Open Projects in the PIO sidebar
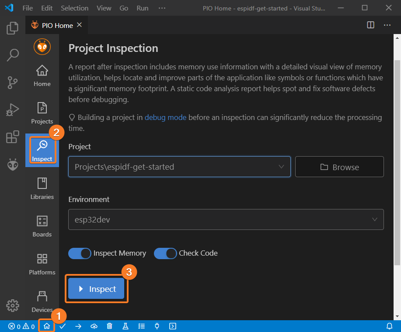The height and width of the screenshot is (332, 401). 42,113
